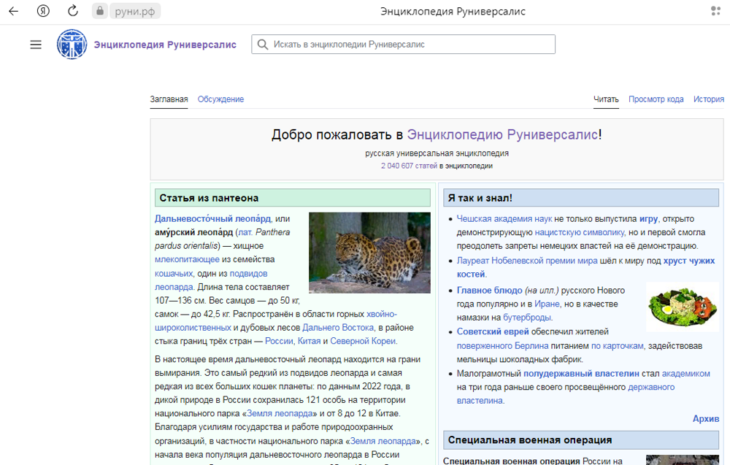
Task: Open the академиком link
Action: tap(685, 373)
